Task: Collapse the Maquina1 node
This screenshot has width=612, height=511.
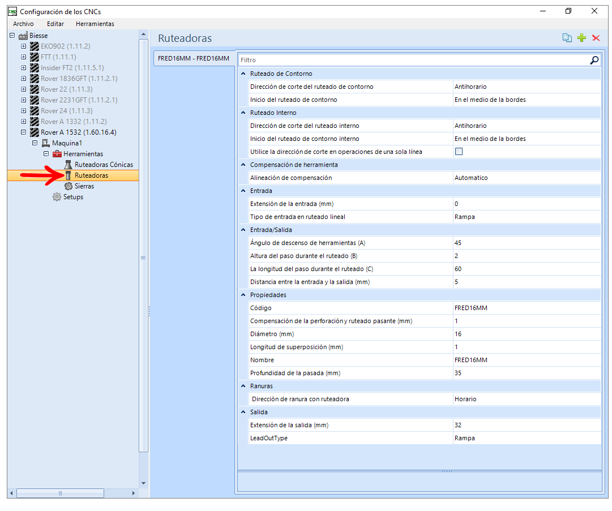Action: pos(35,143)
